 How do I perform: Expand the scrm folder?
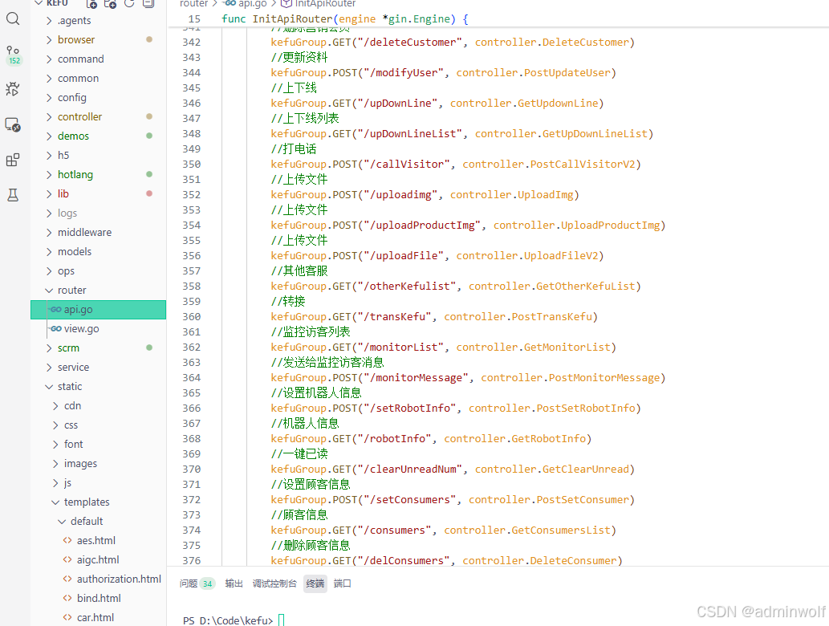(49, 348)
